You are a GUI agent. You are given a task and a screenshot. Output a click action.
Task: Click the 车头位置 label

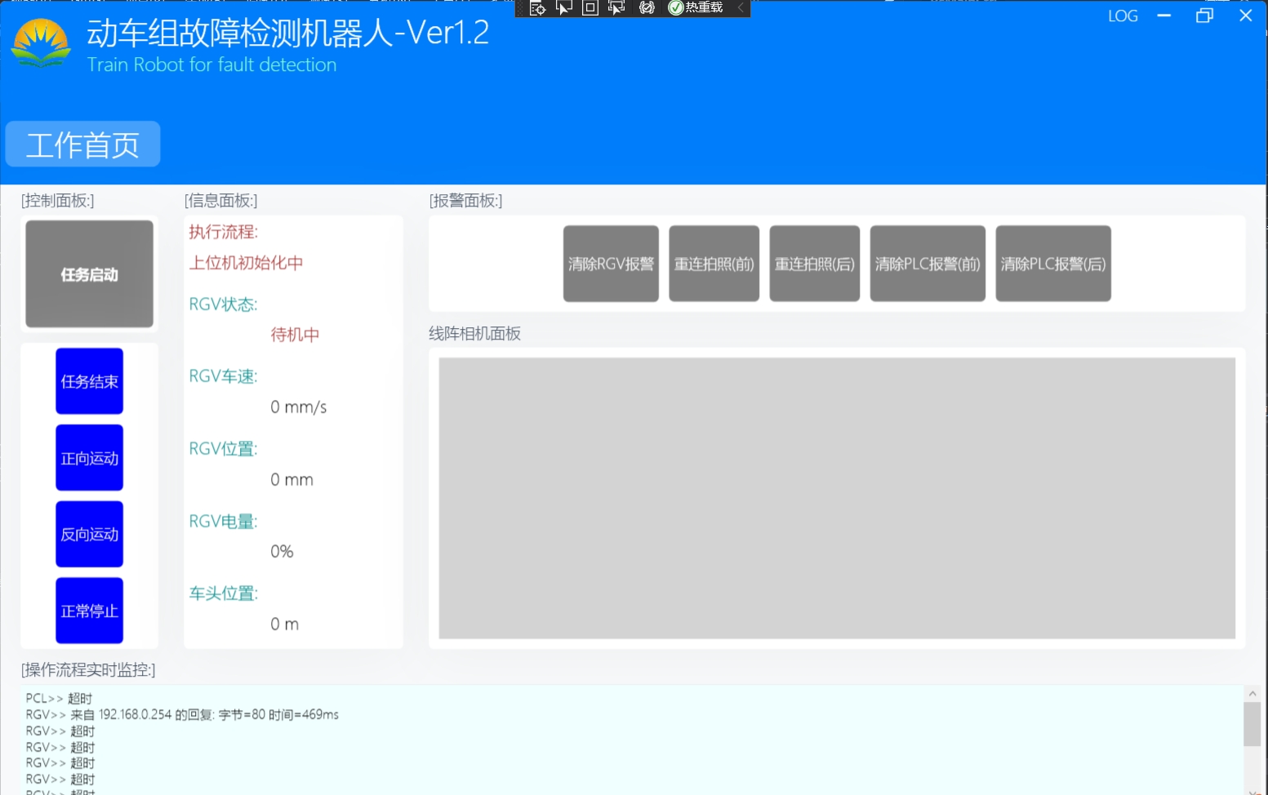(x=224, y=593)
